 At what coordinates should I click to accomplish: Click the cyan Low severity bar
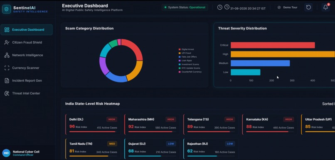point(246,72)
